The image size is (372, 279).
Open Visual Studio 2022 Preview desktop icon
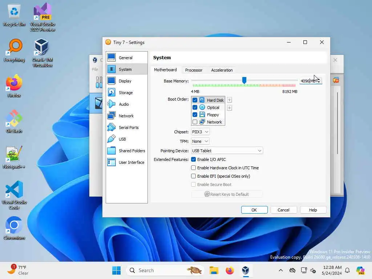[43, 17]
